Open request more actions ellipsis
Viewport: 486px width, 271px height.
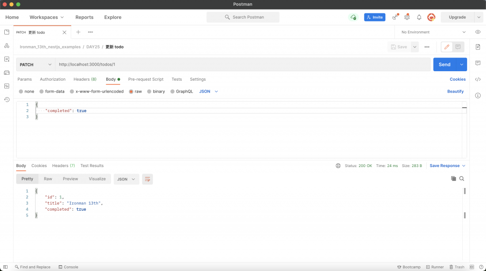coord(427,47)
